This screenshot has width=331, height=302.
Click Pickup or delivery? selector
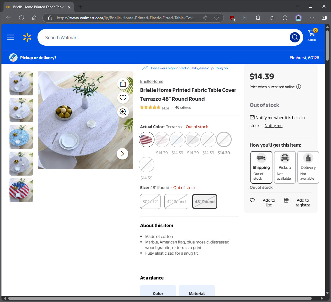(33, 58)
